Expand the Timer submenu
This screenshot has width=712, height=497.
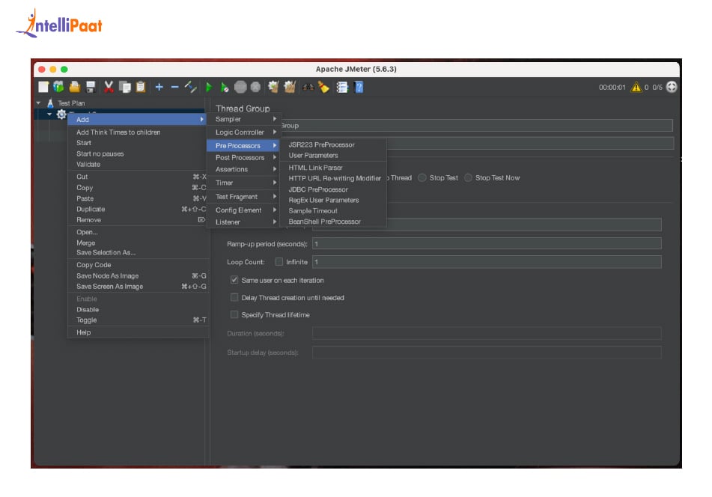(244, 183)
